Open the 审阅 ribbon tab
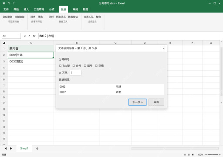Screen dimensions: 223x157 (x=75, y=10)
